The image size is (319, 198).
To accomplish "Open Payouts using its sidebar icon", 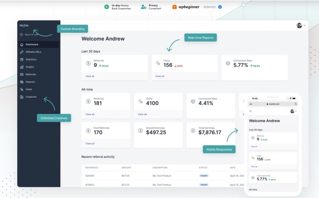I will [x=21, y=82].
